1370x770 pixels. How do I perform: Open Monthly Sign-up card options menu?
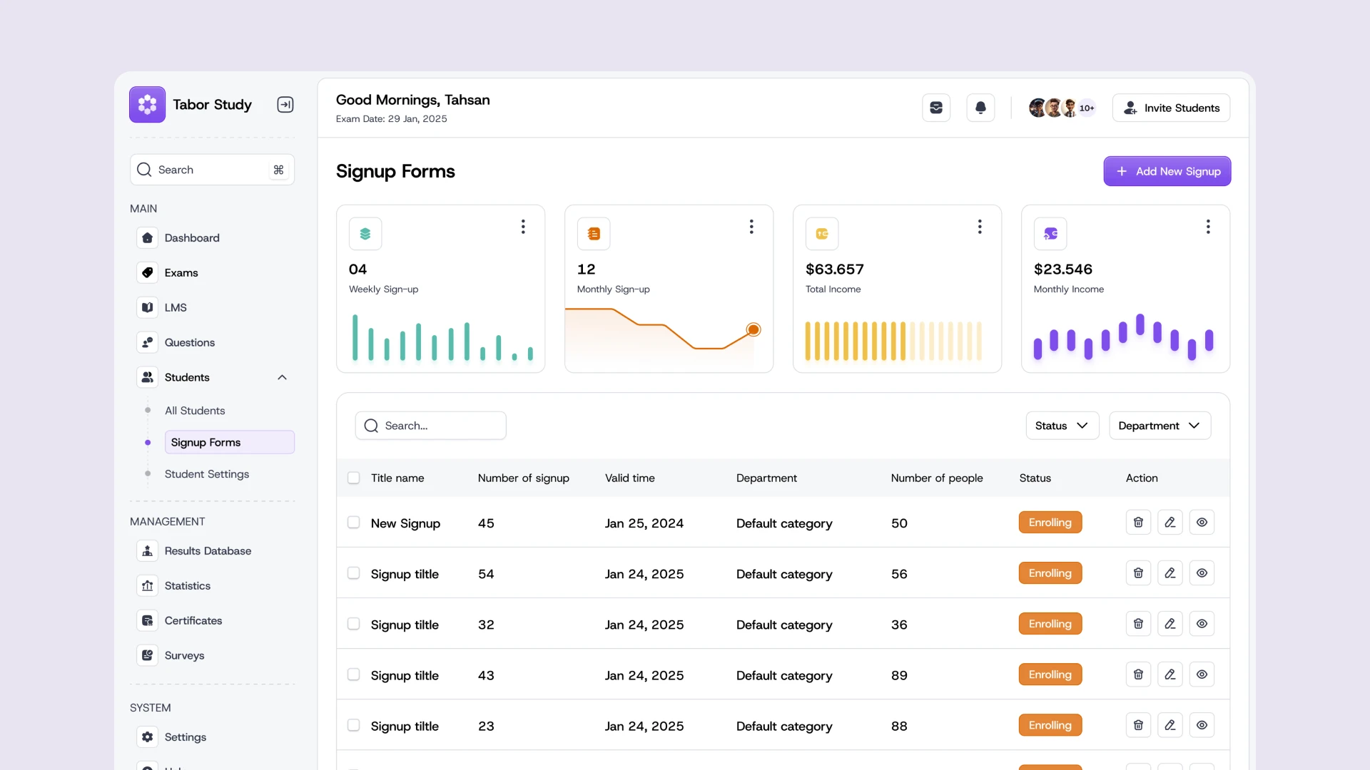pos(751,227)
